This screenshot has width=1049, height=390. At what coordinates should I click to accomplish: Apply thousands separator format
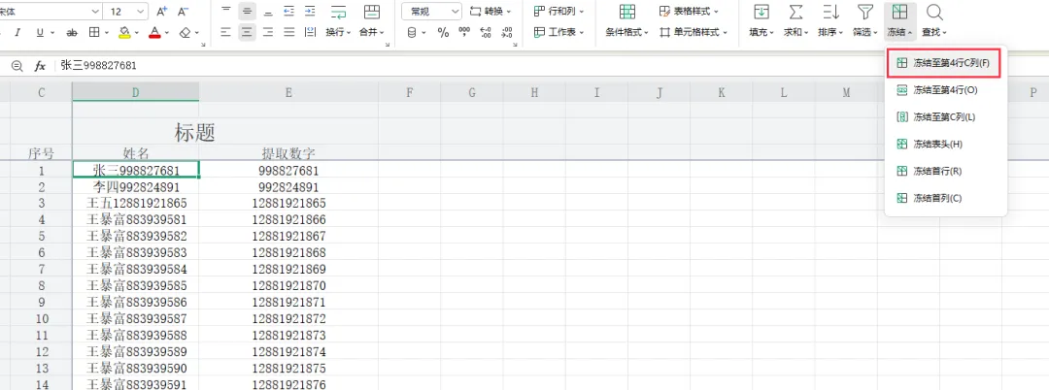tap(463, 32)
